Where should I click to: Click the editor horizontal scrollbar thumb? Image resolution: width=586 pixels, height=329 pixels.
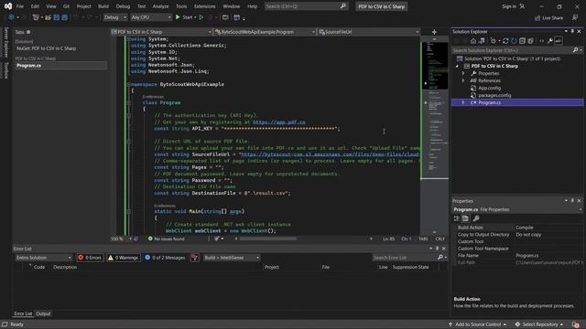267,239
